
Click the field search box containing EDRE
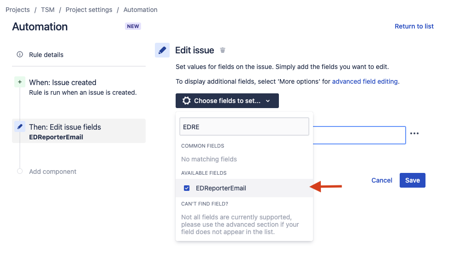click(x=244, y=126)
